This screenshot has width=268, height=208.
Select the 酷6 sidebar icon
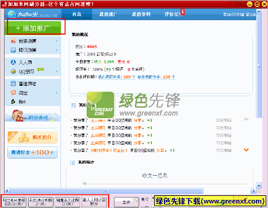pyautogui.click(x=13, y=101)
